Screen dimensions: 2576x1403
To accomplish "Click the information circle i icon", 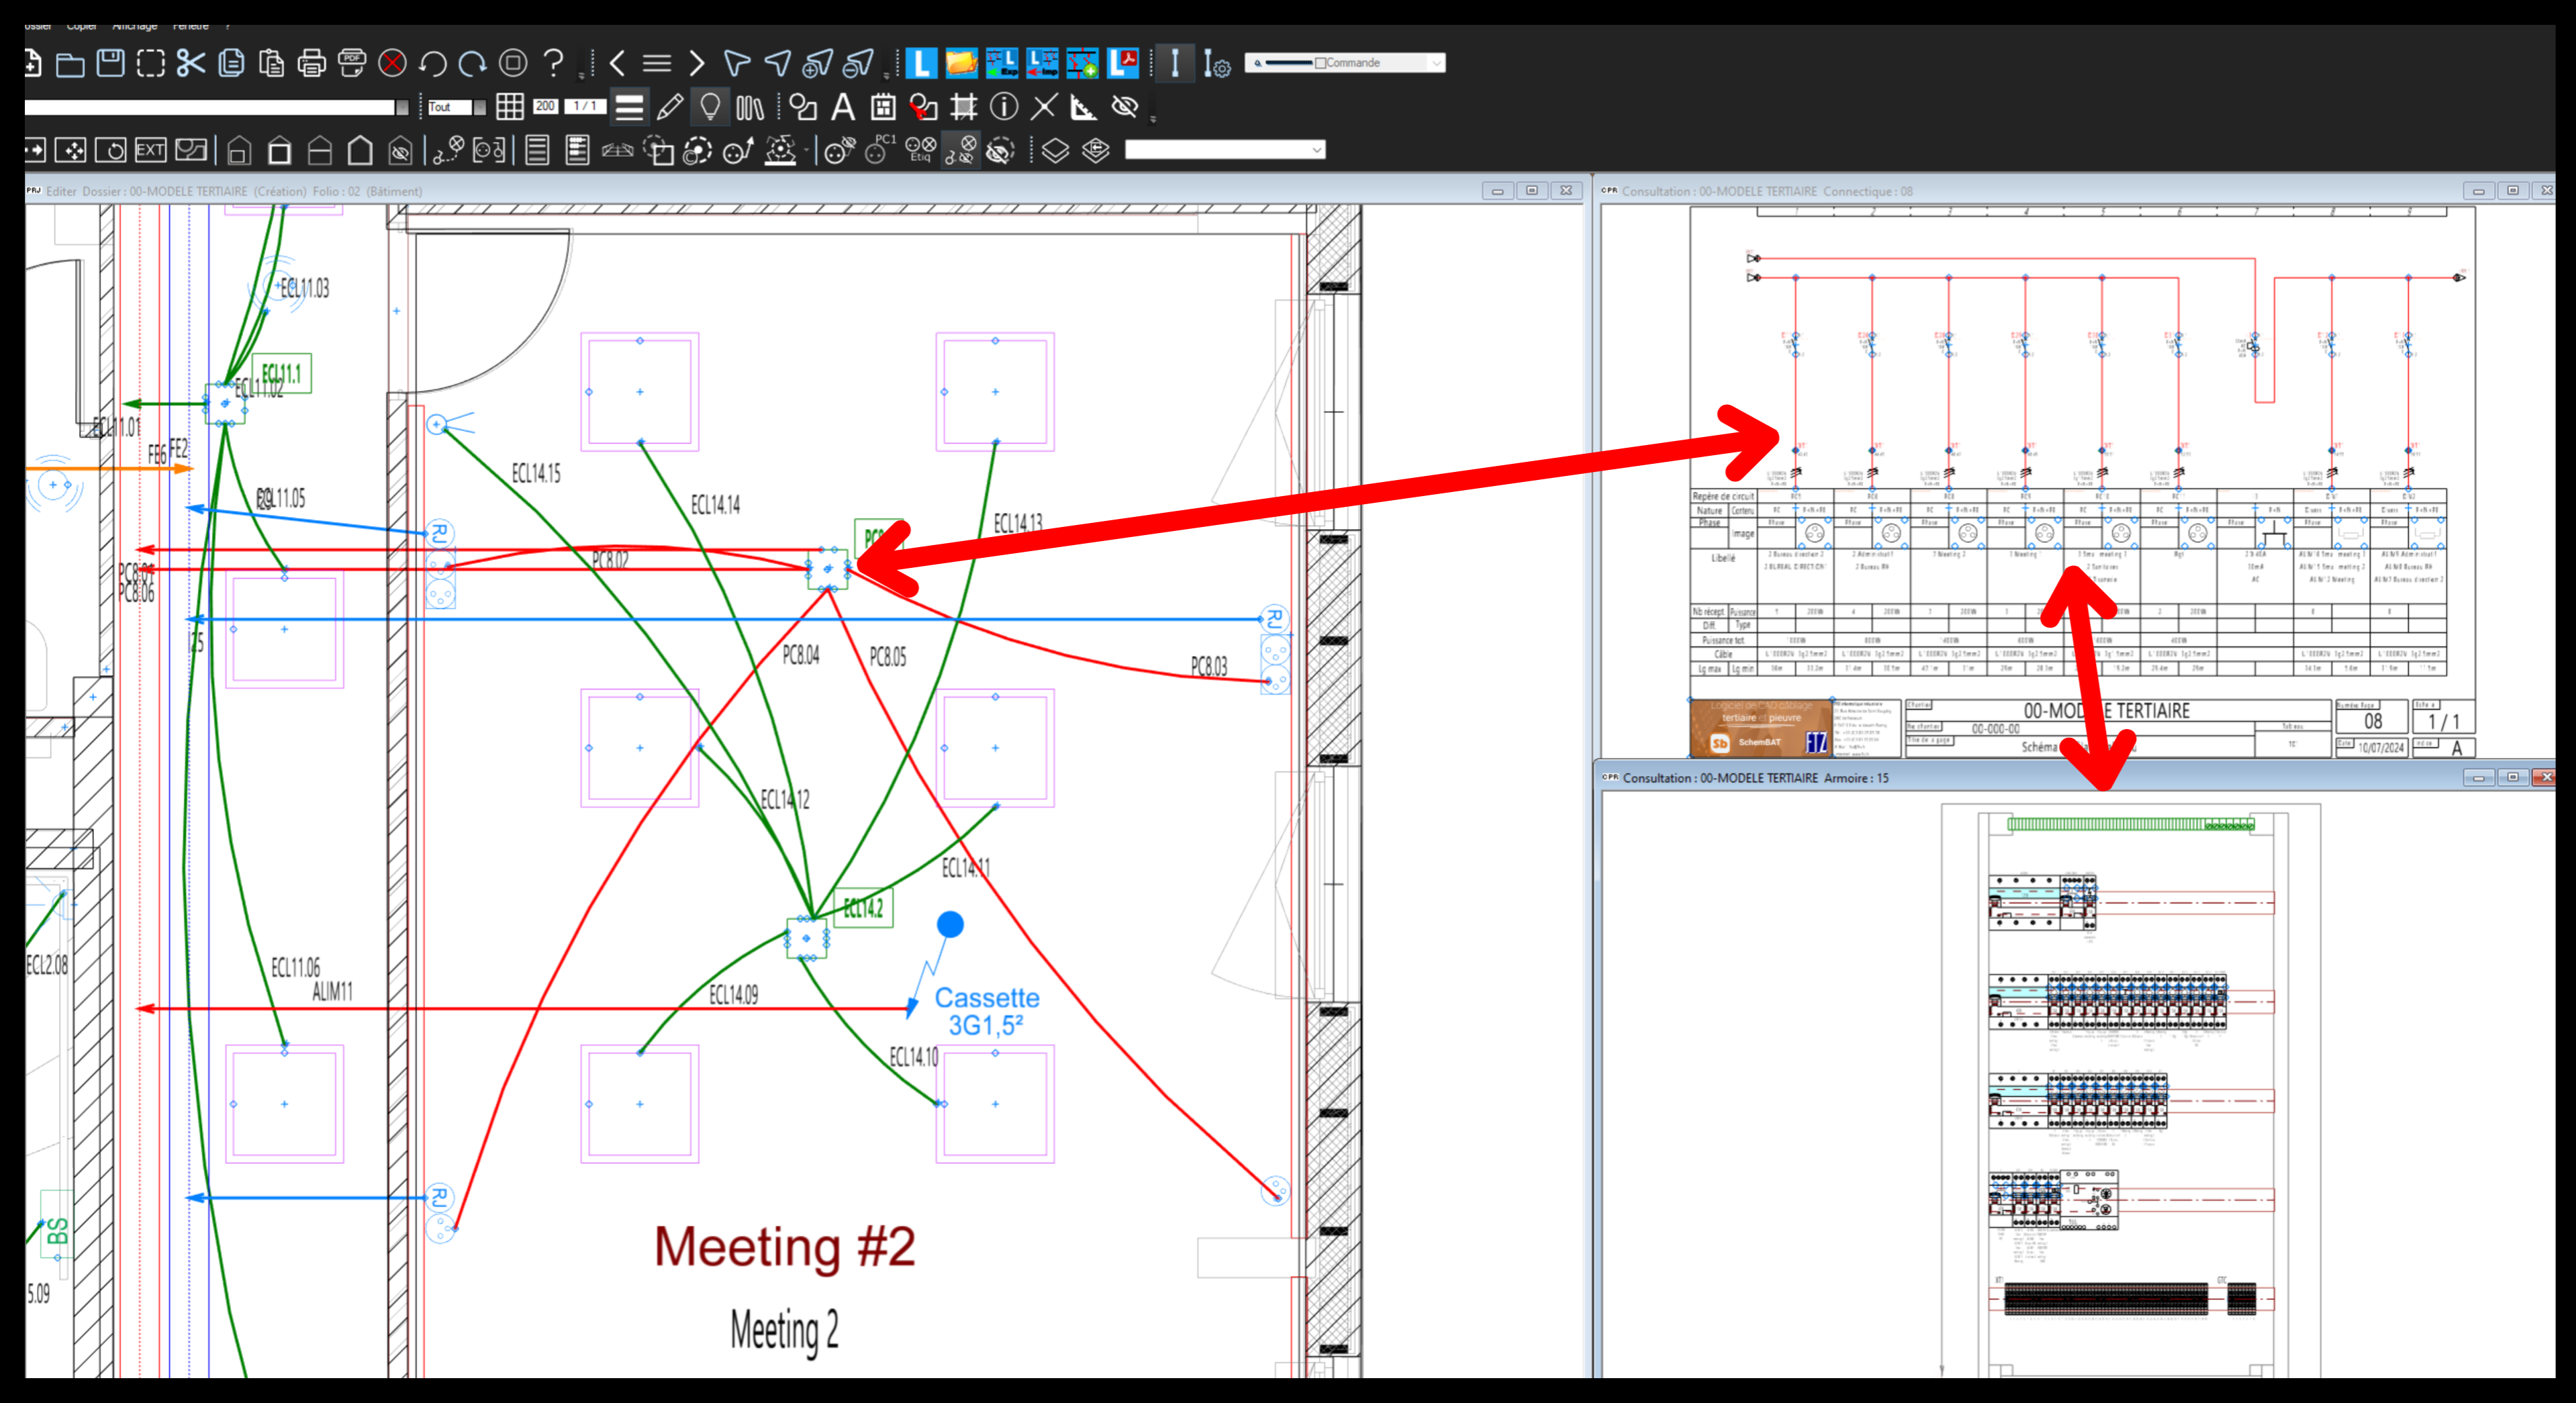I will click(x=1004, y=106).
